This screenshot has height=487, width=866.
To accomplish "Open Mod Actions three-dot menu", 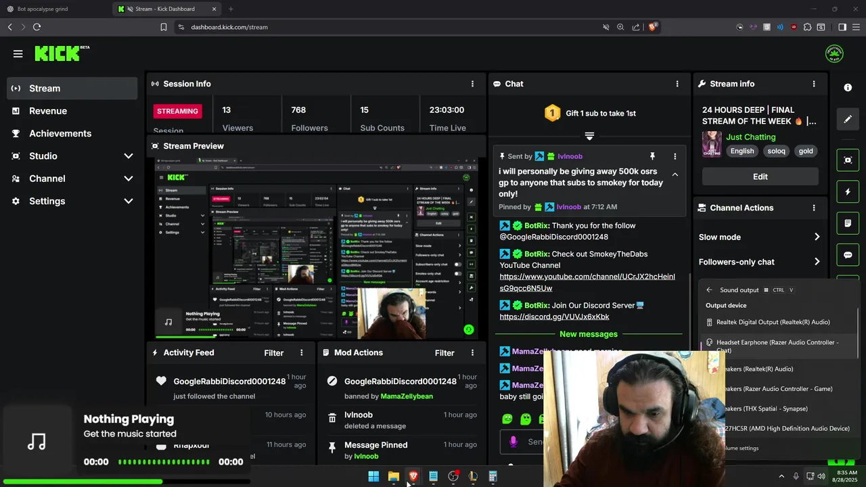I will (x=472, y=352).
